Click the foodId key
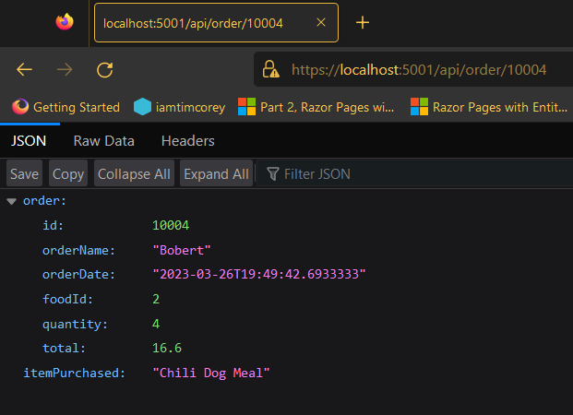The image size is (573, 415). 67,299
